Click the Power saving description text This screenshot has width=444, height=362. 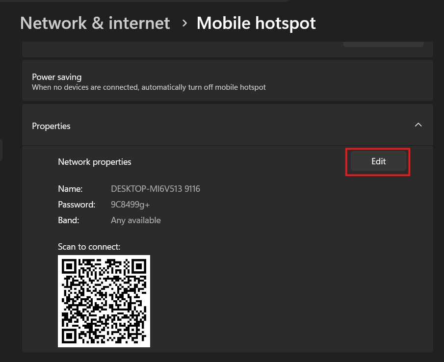click(149, 87)
